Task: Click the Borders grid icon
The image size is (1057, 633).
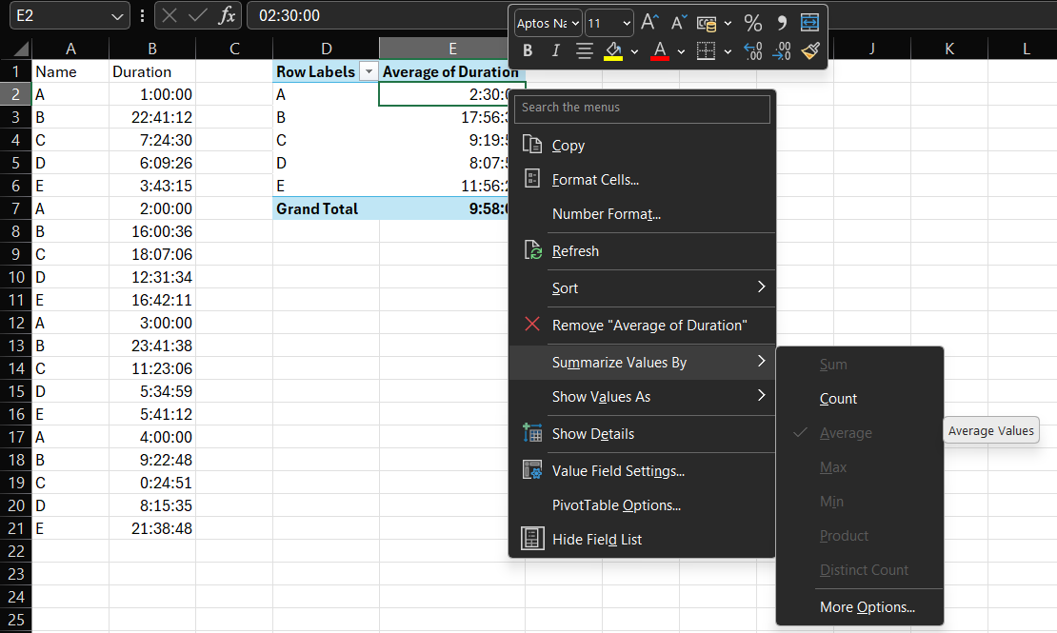Action: pyautogui.click(x=706, y=50)
